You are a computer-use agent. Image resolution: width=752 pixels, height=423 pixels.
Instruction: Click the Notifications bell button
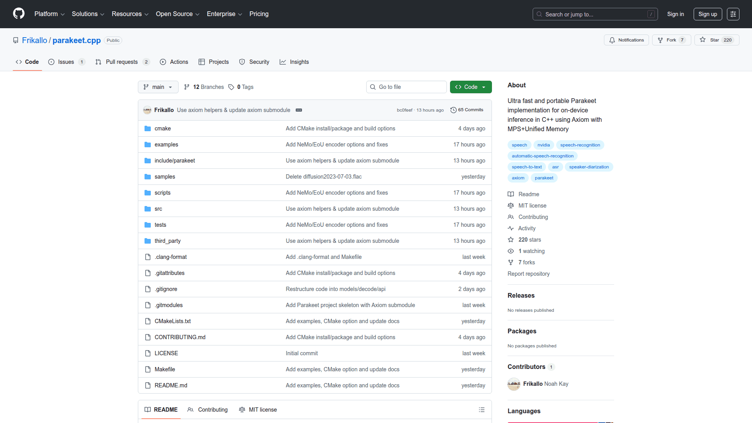coord(626,40)
